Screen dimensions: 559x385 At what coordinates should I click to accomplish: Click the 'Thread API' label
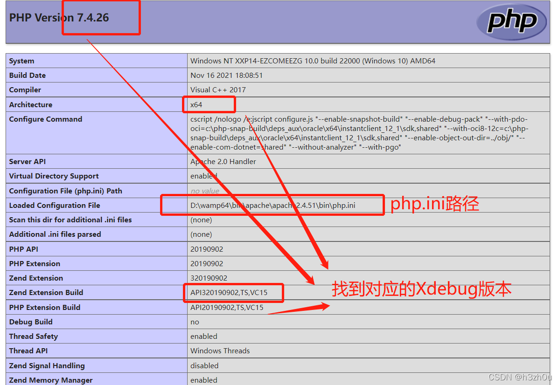coord(28,351)
